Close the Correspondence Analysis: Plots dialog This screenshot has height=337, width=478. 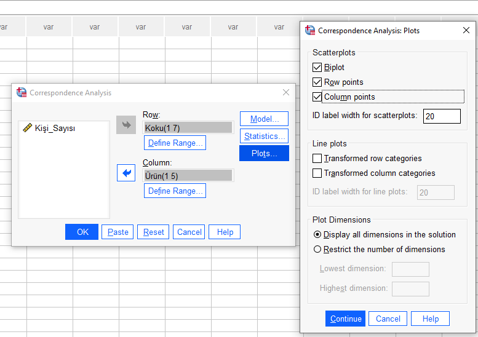tap(466, 30)
